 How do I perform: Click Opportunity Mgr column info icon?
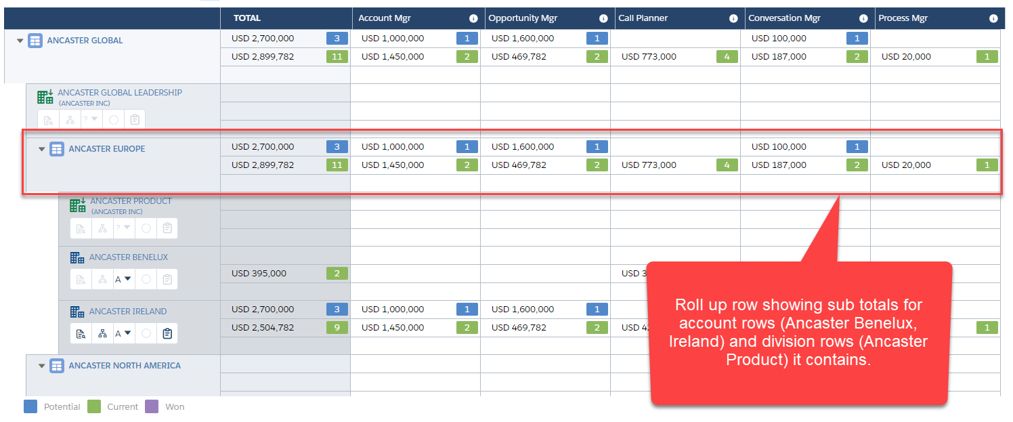click(x=603, y=19)
